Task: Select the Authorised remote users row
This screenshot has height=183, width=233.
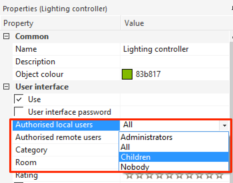Action: [x=58, y=137]
